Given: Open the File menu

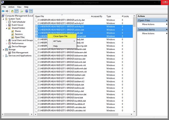Looking at the screenshot, I should [4, 7].
